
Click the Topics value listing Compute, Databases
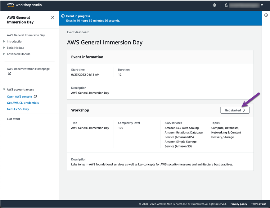point(226,133)
